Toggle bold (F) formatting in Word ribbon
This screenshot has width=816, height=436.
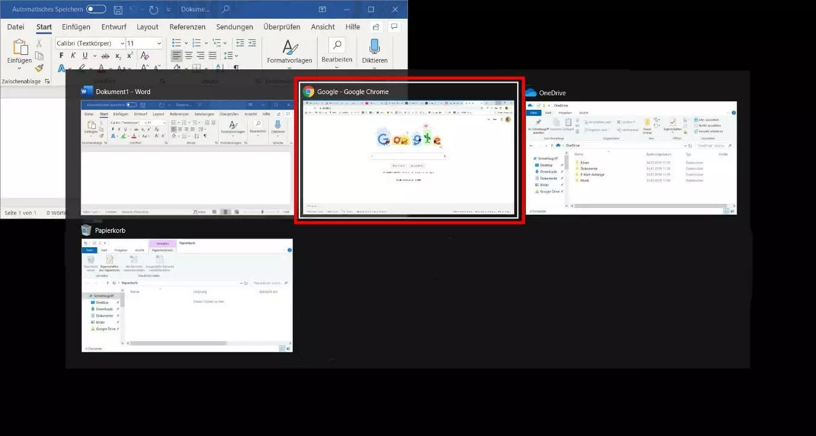(61, 56)
